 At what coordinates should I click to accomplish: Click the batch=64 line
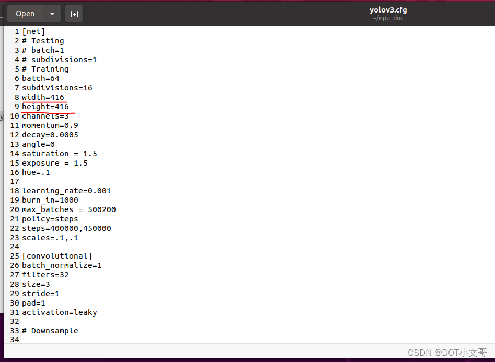point(40,78)
